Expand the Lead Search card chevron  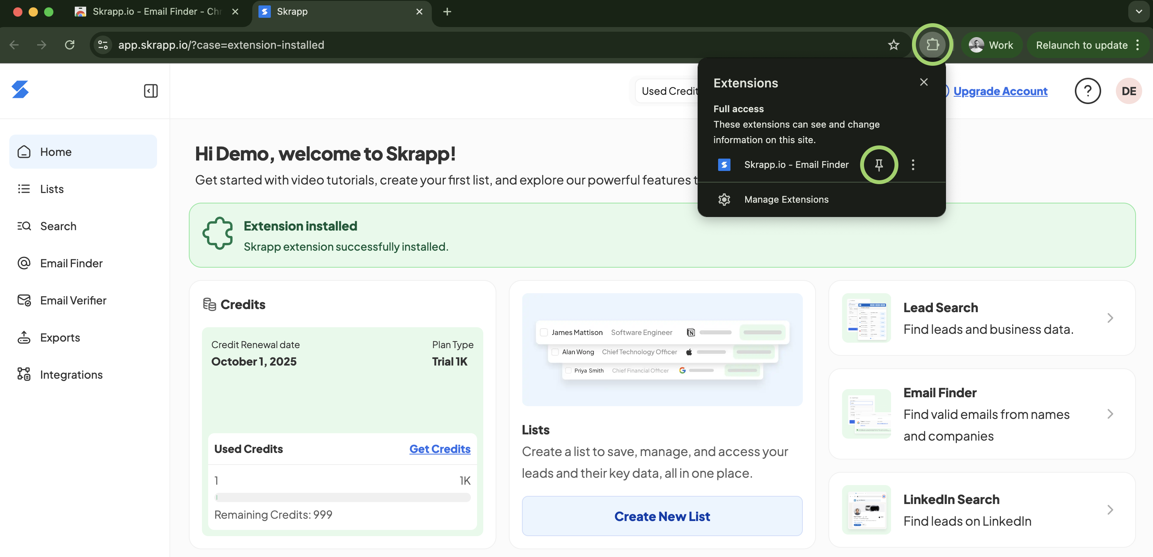[x=1110, y=318]
